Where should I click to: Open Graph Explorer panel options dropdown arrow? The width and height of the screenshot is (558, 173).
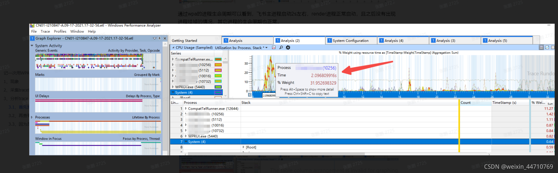tap(154, 38)
